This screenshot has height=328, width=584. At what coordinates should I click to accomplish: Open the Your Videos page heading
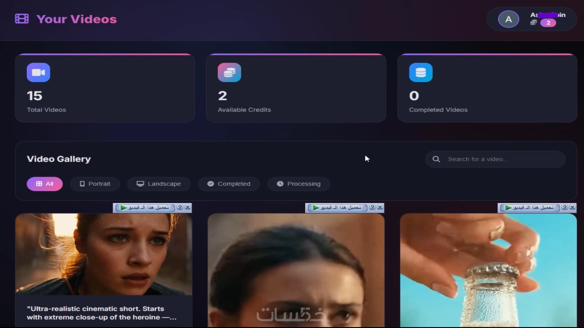tap(77, 19)
